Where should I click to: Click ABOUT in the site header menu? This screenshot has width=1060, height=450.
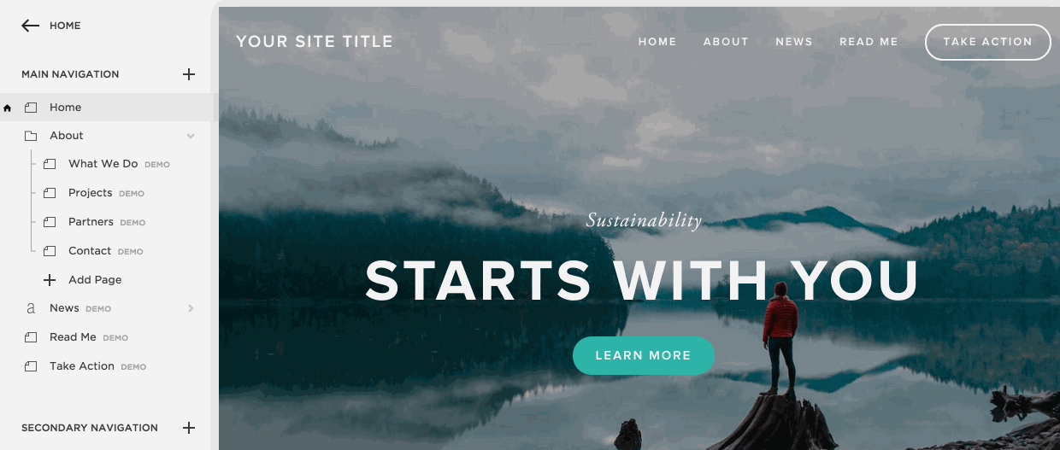click(x=726, y=42)
